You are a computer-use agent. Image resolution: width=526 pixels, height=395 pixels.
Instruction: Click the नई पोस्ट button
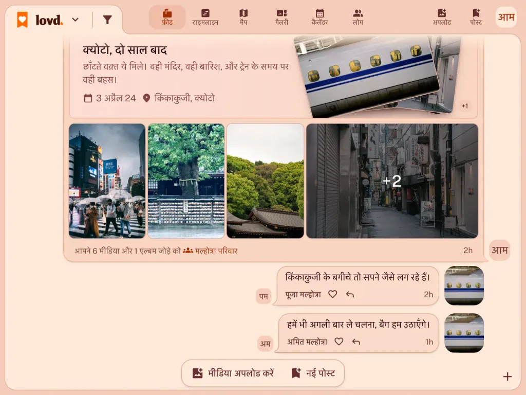313,373
